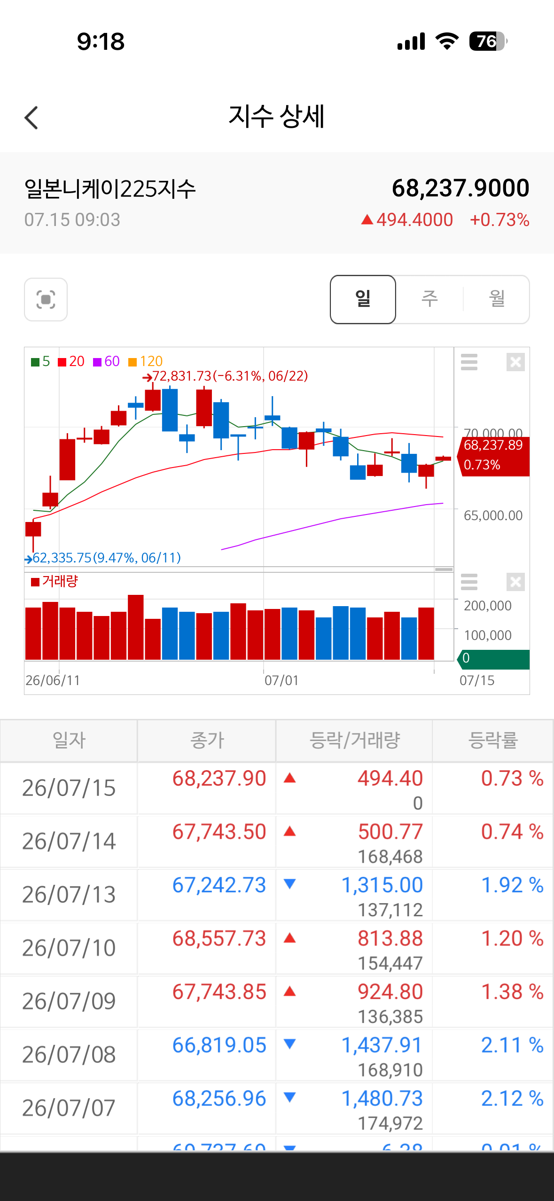Viewport: 554px width, 1201px height.
Task: Select the 26/07/13 data row
Action: (277, 895)
